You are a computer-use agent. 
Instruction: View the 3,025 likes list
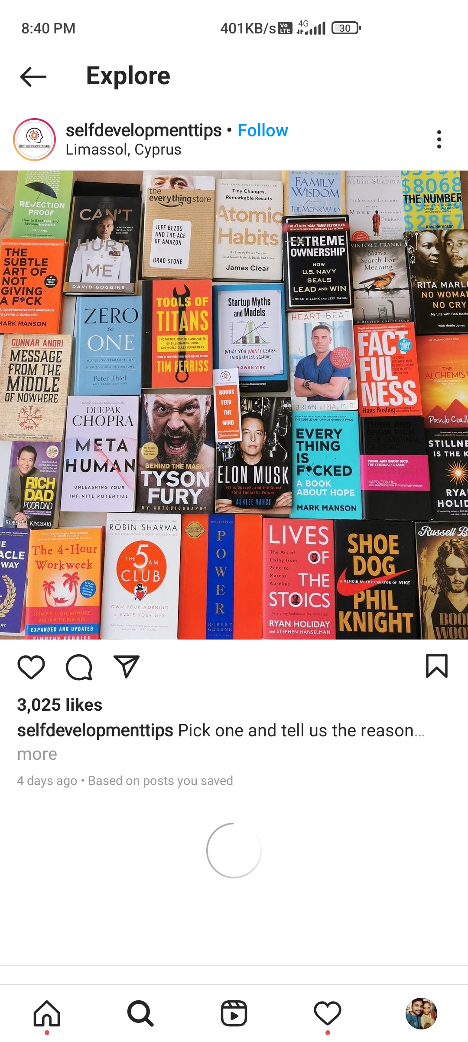tap(60, 705)
